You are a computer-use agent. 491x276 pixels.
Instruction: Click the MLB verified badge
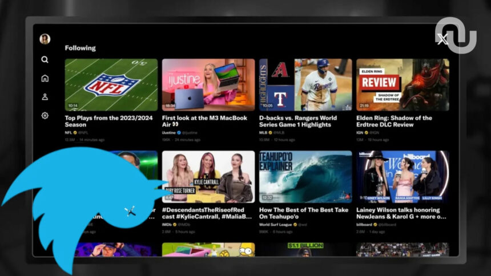coord(270,133)
